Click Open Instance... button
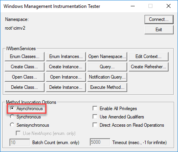The image size is (178, 152). [x=66, y=77]
